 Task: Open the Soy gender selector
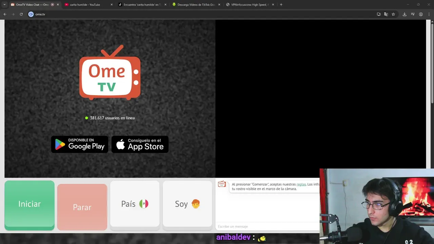188,204
